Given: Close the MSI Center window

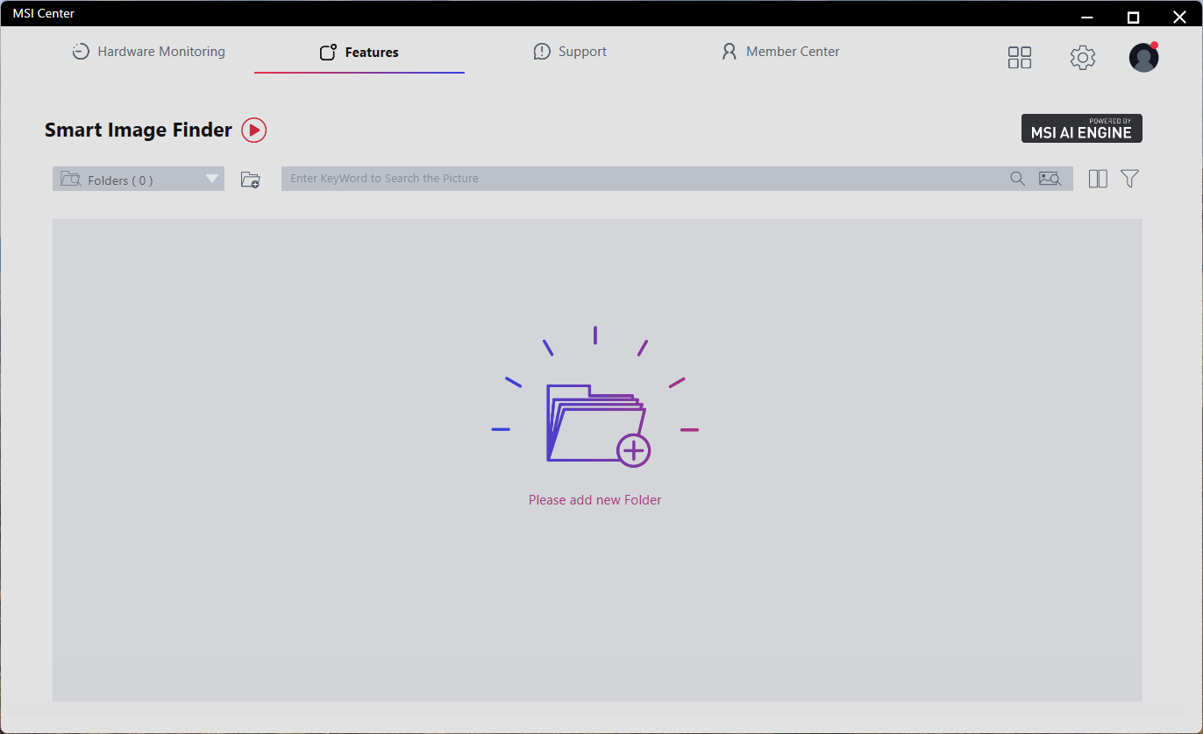Looking at the screenshot, I should 1179,16.
